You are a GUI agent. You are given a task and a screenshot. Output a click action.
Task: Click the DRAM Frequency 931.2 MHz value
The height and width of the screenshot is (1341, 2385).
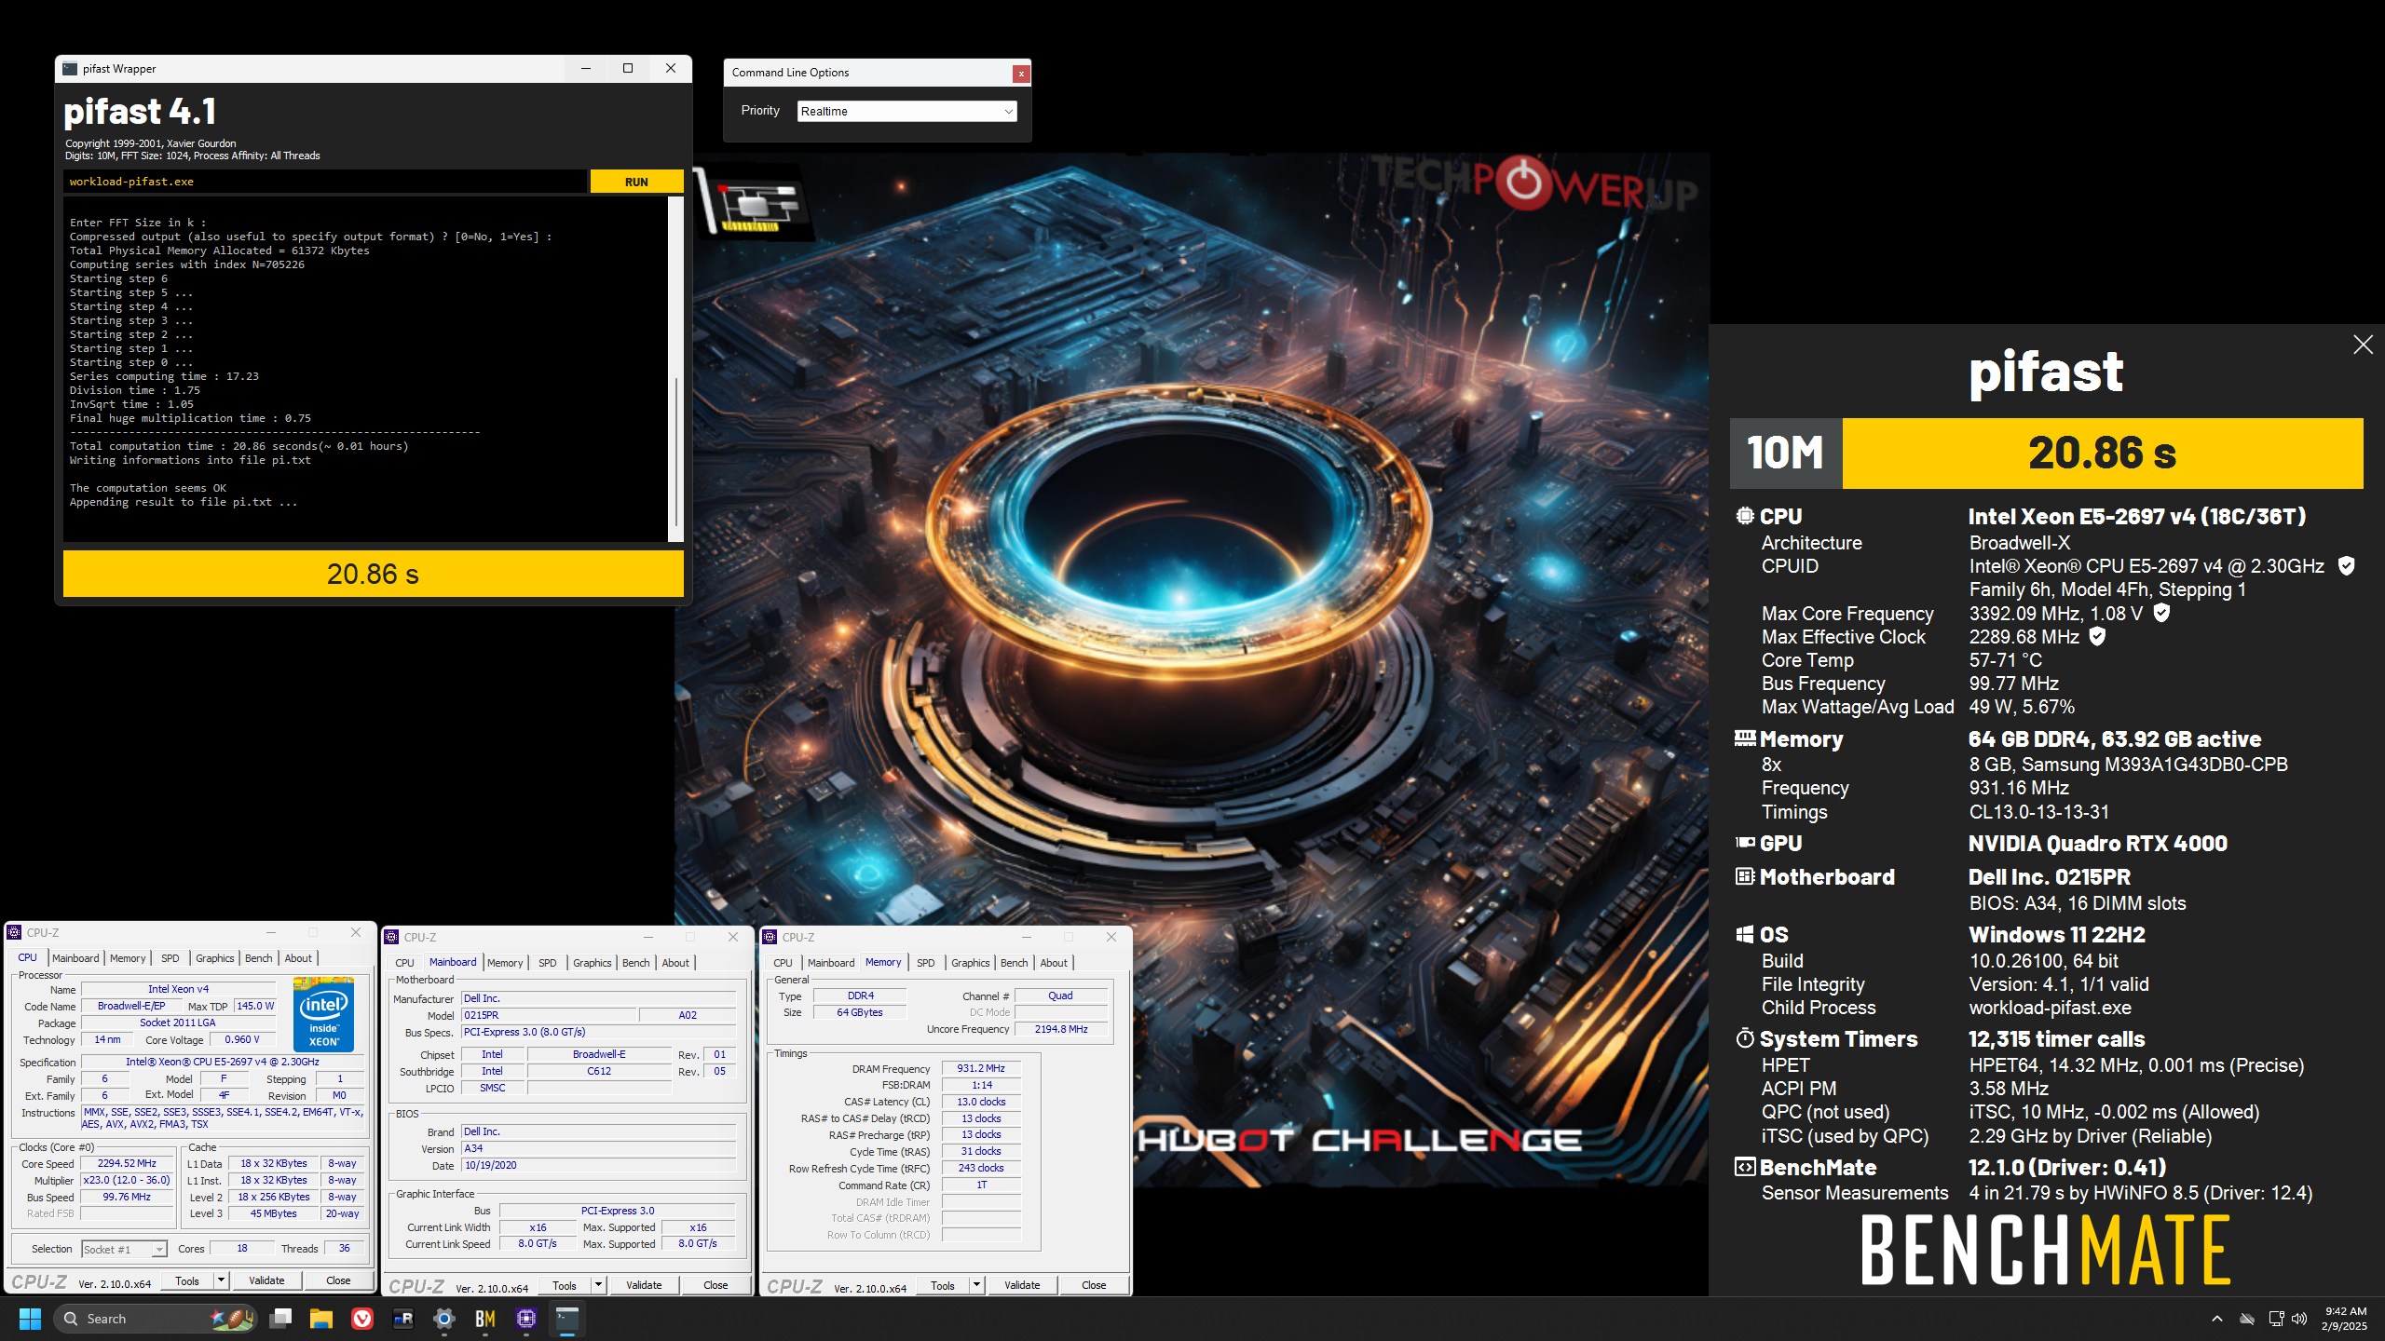click(x=981, y=1068)
